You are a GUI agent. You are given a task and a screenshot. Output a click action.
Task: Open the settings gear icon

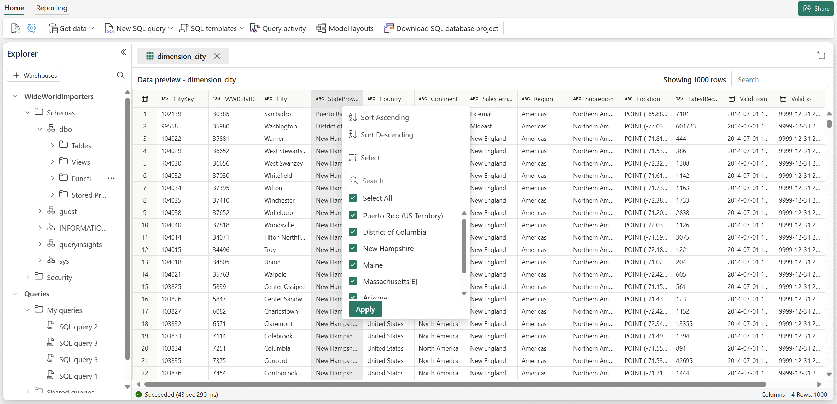(32, 28)
